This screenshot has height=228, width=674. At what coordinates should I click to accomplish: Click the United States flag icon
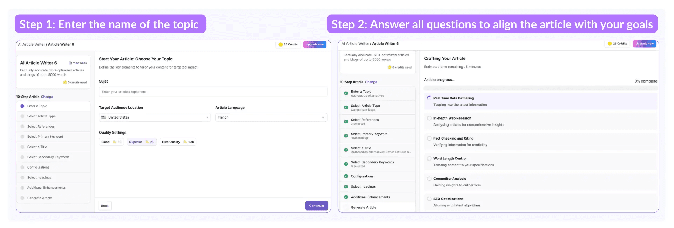pos(104,117)
